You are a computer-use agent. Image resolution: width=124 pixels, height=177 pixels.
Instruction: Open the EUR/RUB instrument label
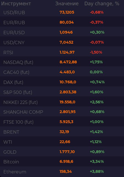click(14, 23)
